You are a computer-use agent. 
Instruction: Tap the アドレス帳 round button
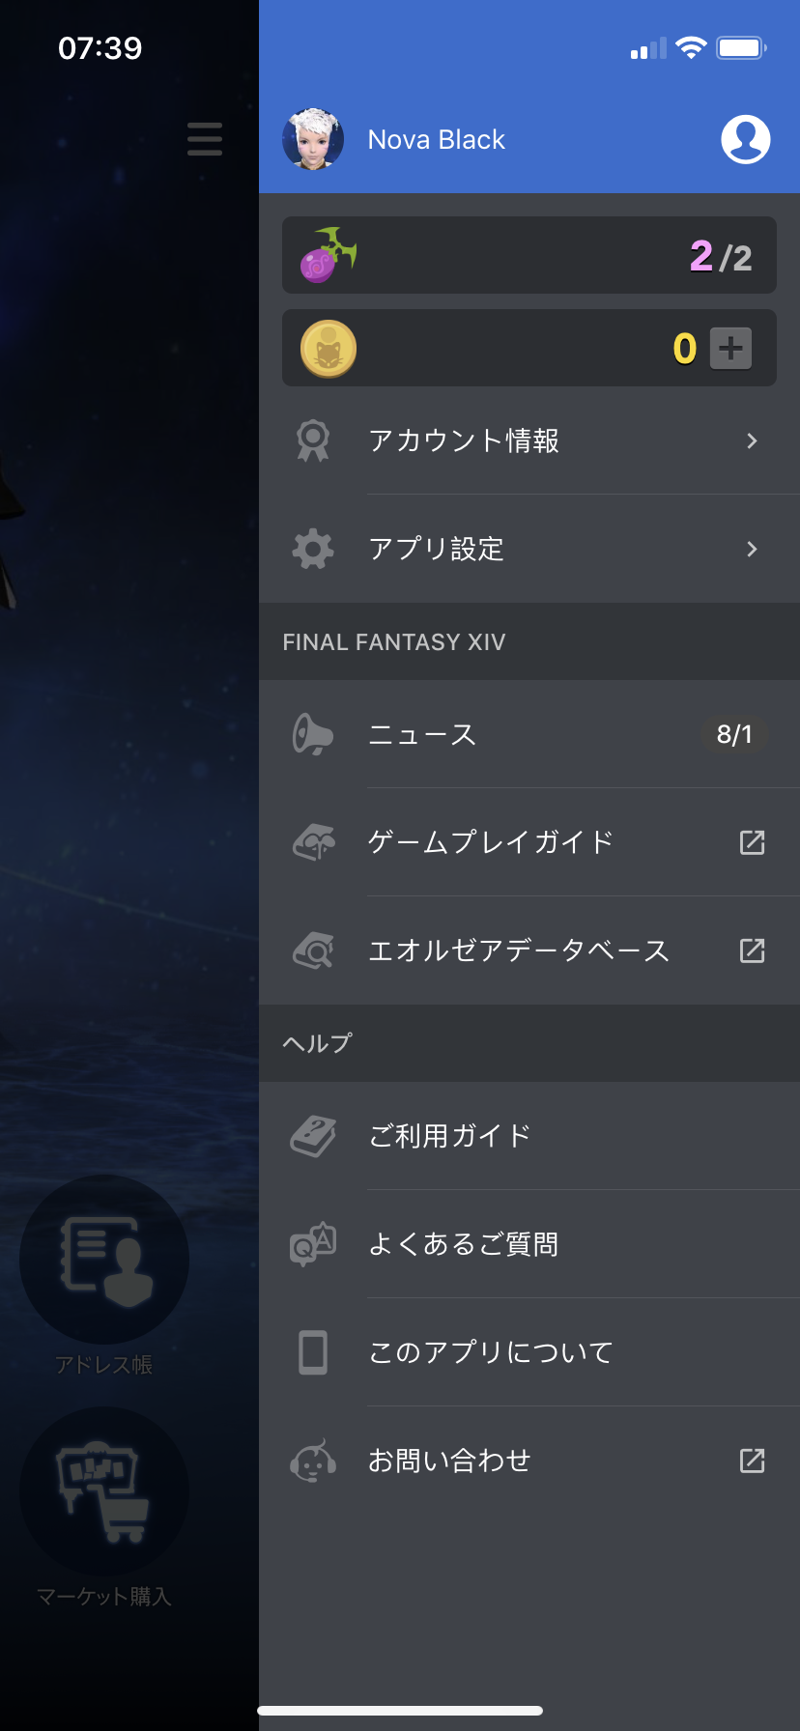pyautogui.click(x=104, y=1260)
